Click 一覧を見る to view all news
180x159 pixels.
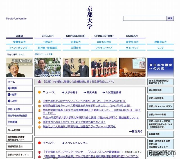pos(136,131)
